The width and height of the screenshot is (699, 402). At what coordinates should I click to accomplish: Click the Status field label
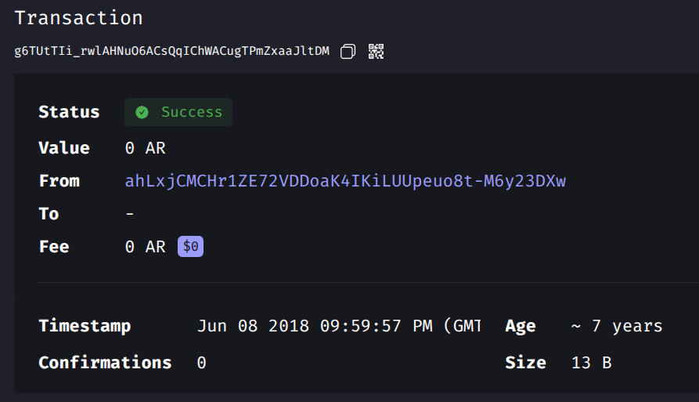(69, 112)
